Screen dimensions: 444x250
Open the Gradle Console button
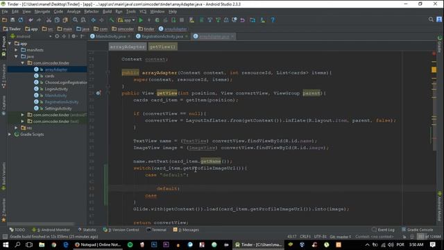point(417,230)
